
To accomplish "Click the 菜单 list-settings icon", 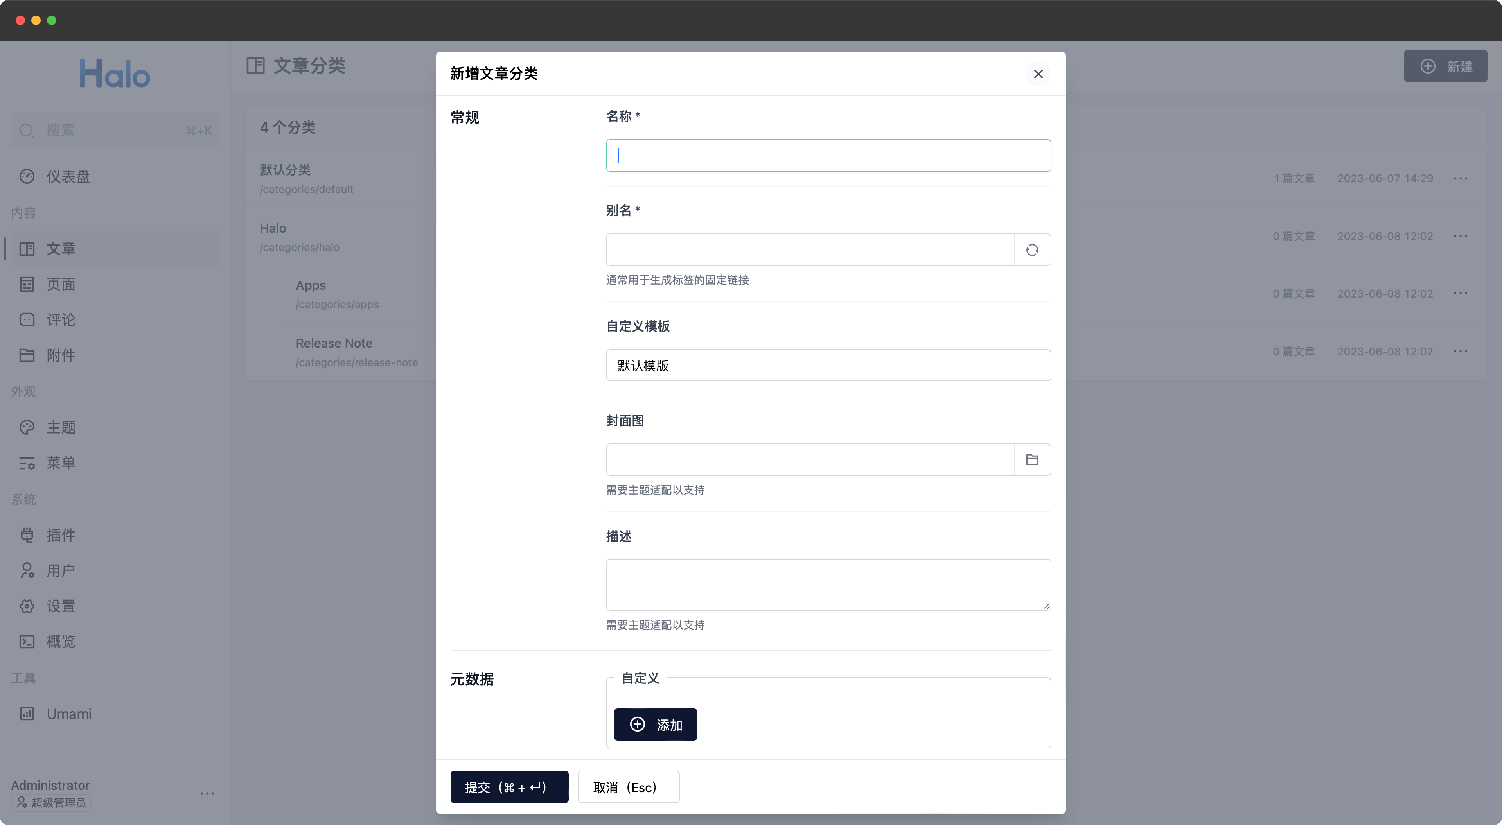I will [27, 463].
